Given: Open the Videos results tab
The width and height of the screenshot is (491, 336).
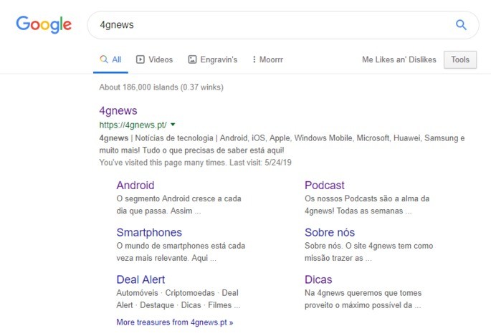Looking at the screenshot, I should click(x=154, y=59).
